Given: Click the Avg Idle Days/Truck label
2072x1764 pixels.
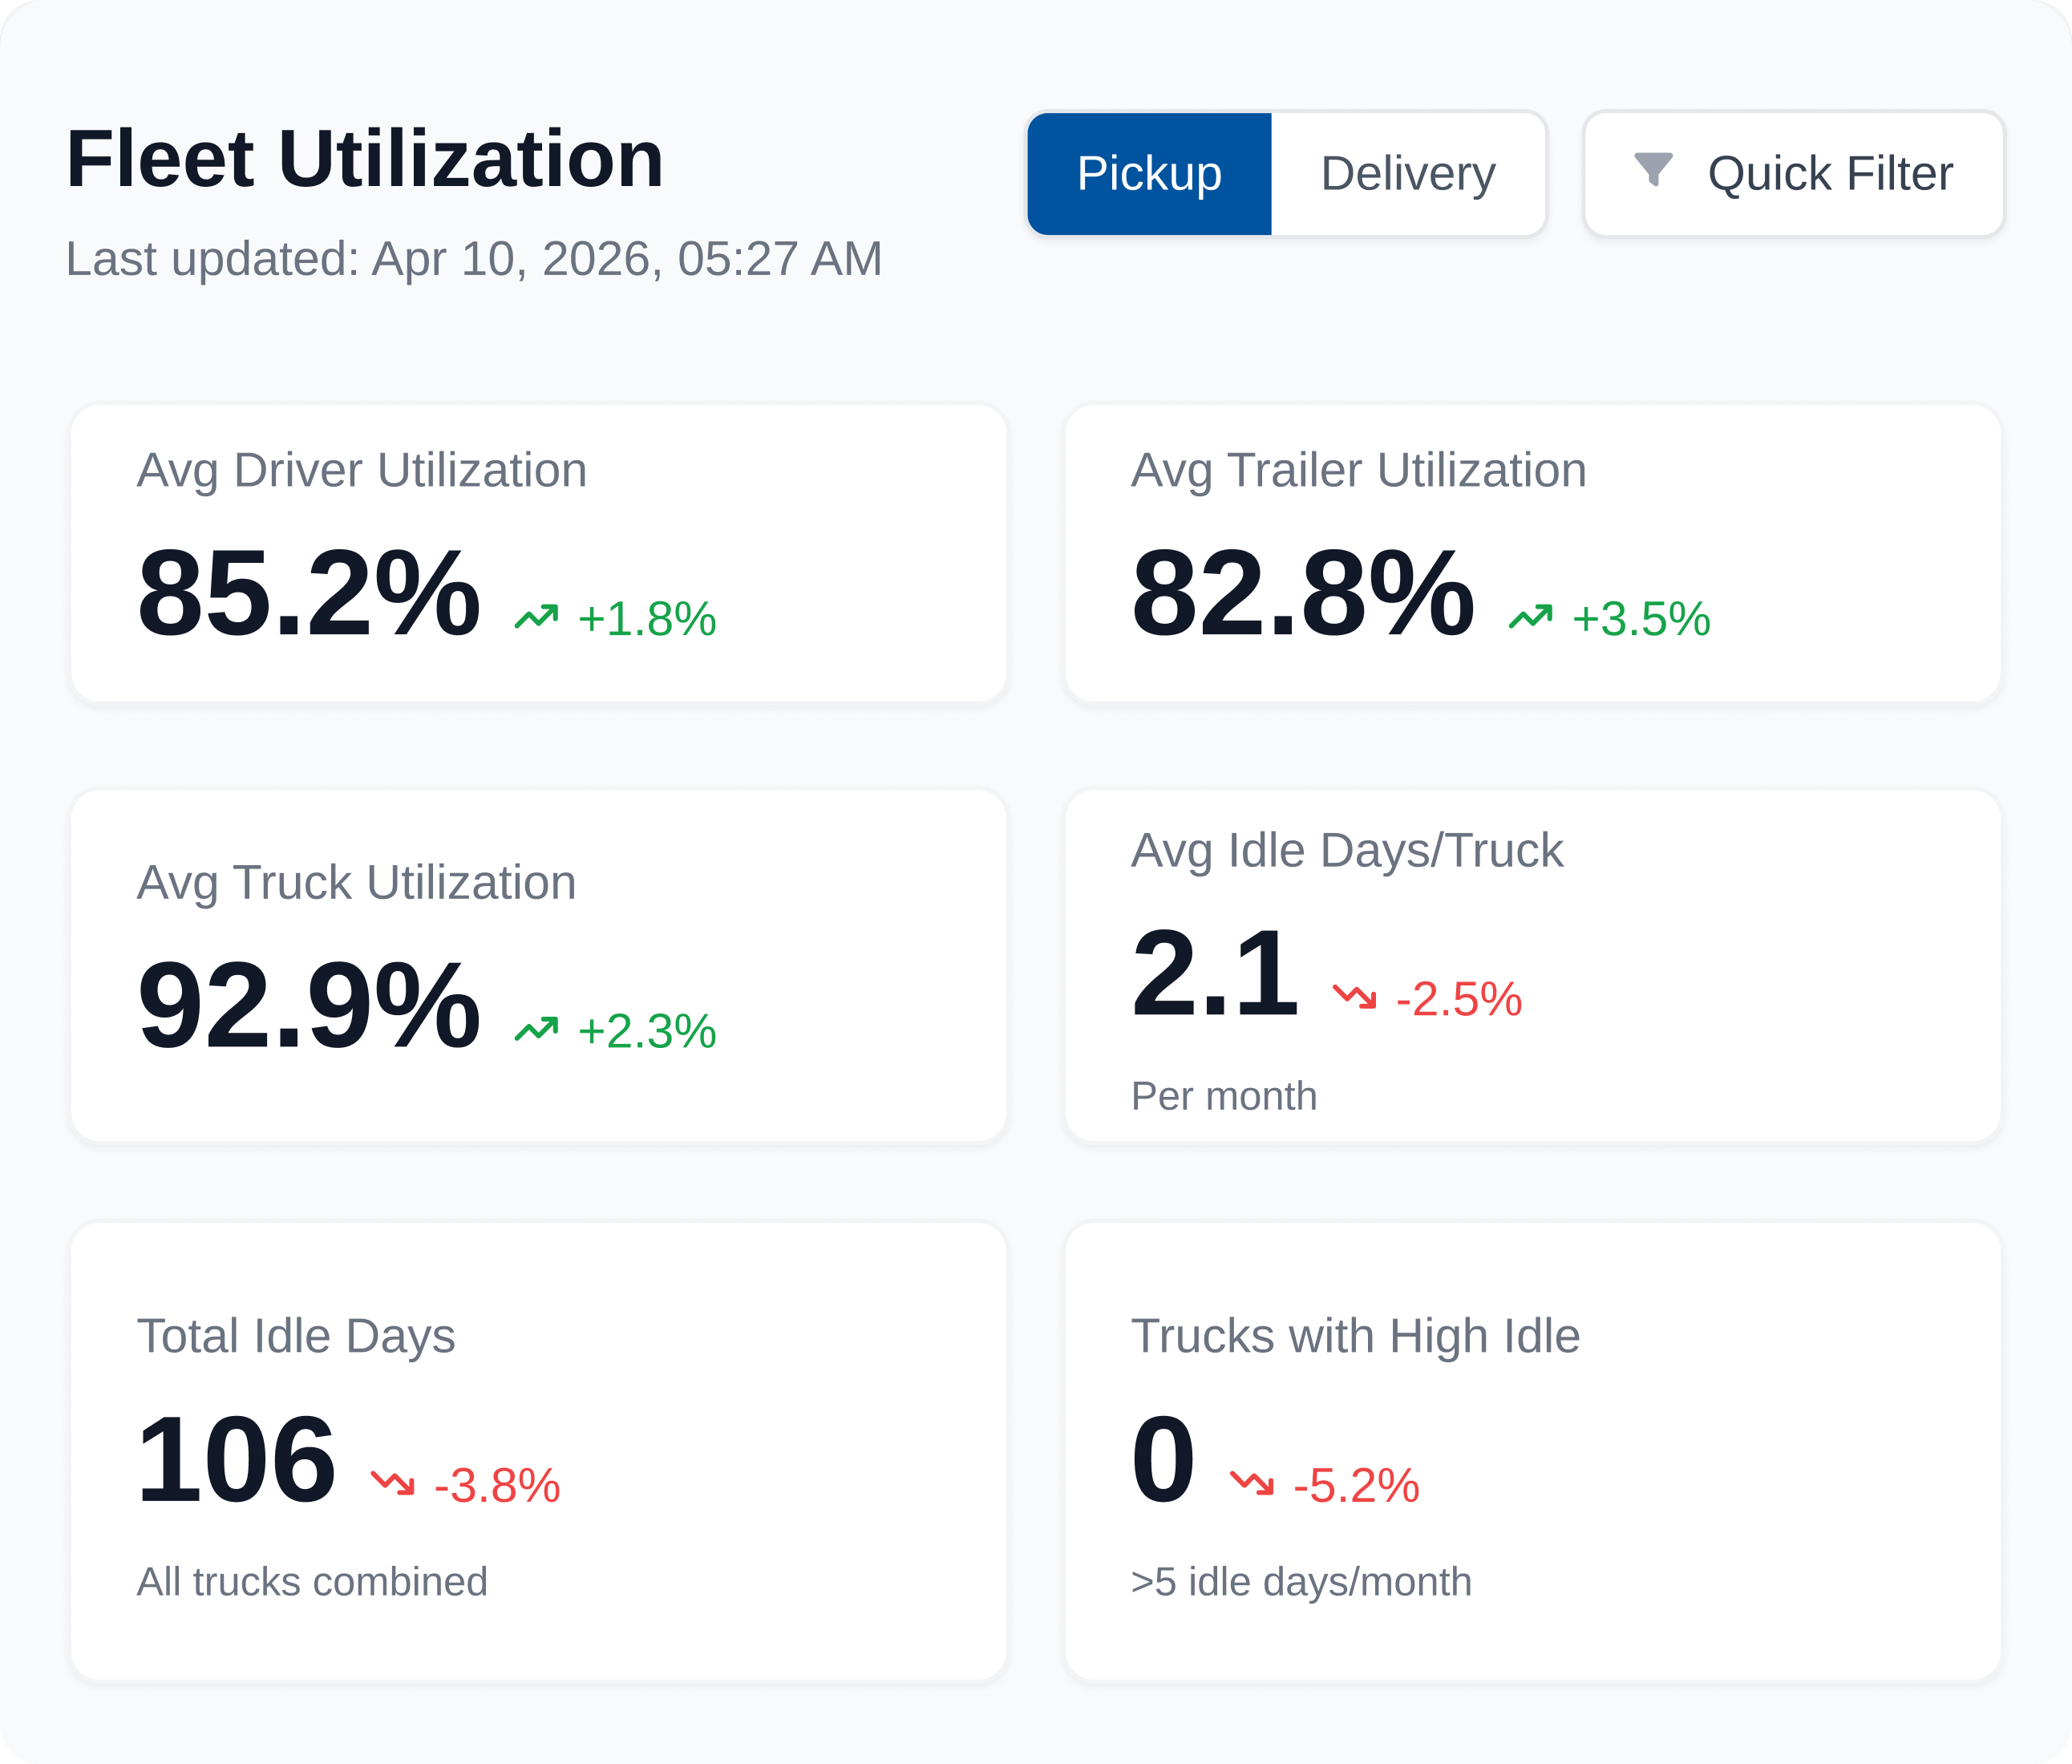Looking at the screenshot, I should point(1347,851).
